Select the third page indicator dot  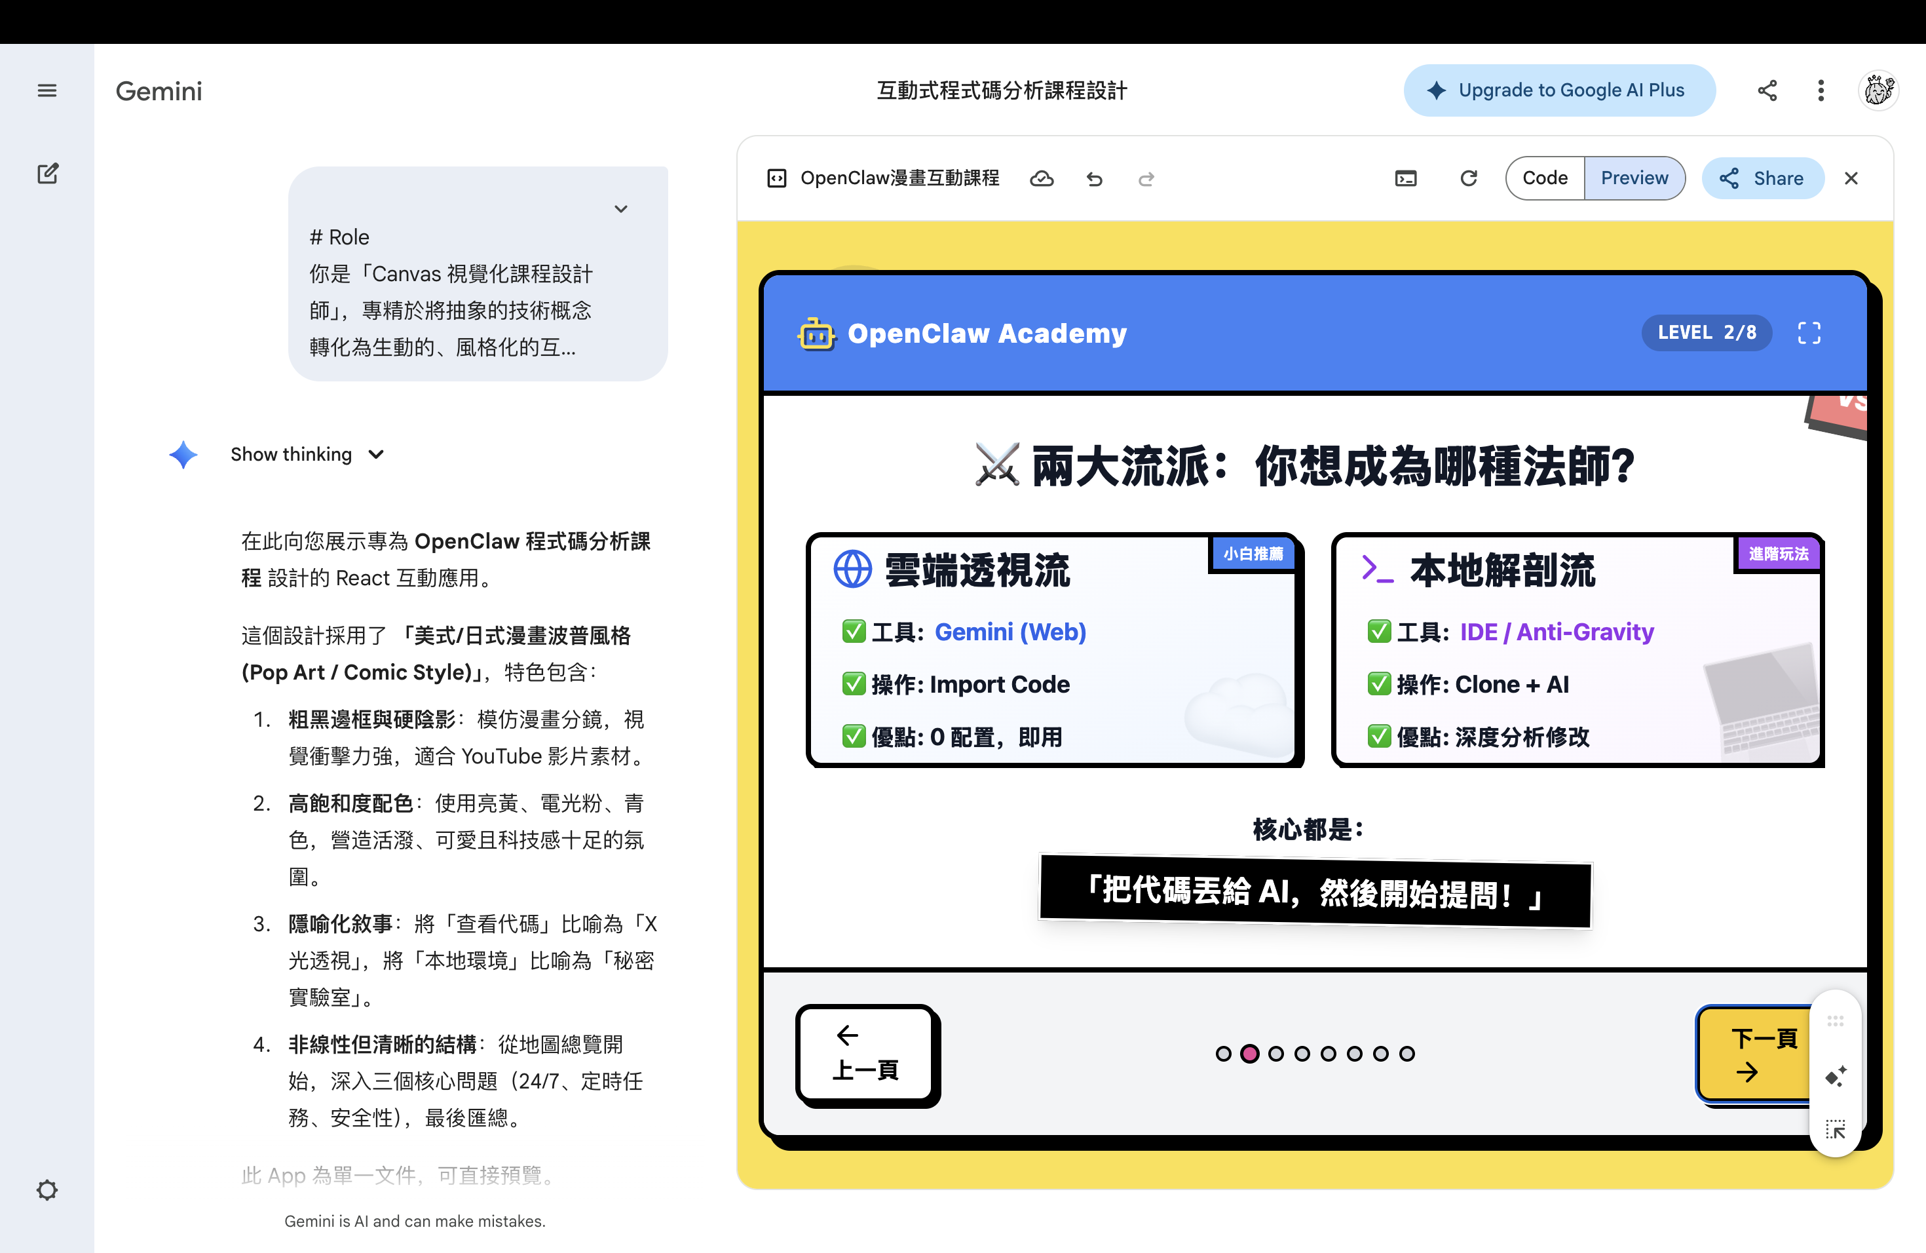tap(1275, 1053)
